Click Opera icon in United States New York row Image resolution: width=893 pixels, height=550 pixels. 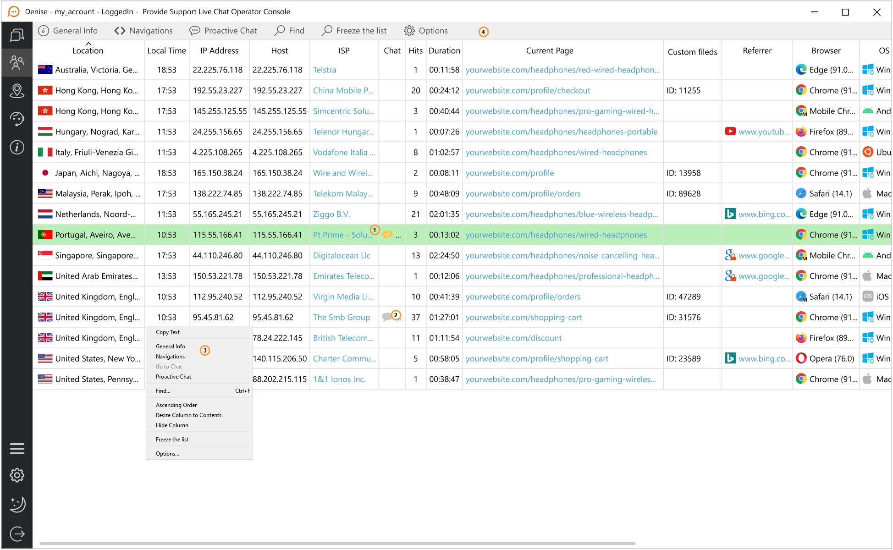point(801,358)
